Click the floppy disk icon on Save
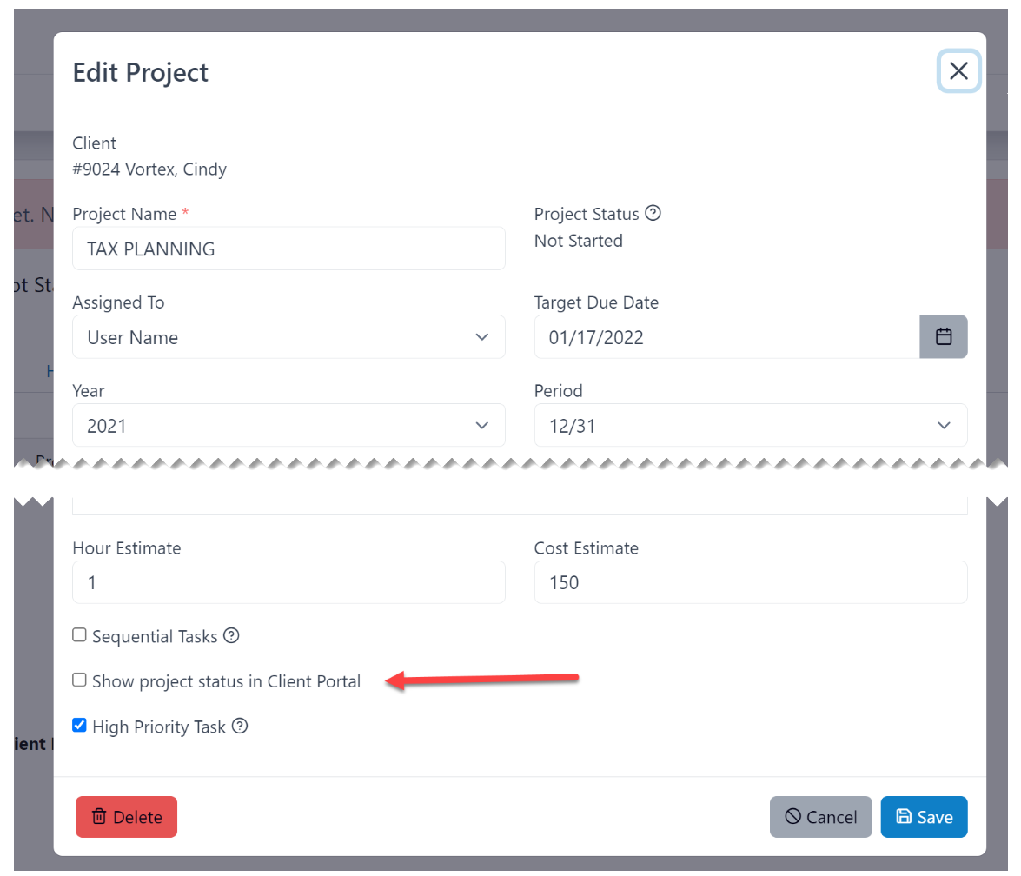Viewport: 1021px width, 876px height. (x=905, y=817)
